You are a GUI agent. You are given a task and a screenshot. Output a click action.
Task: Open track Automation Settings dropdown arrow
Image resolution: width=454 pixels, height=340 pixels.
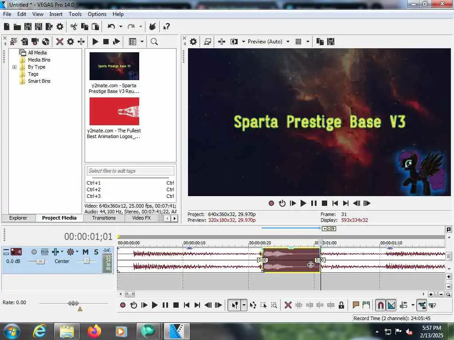(x=77, y=252)
